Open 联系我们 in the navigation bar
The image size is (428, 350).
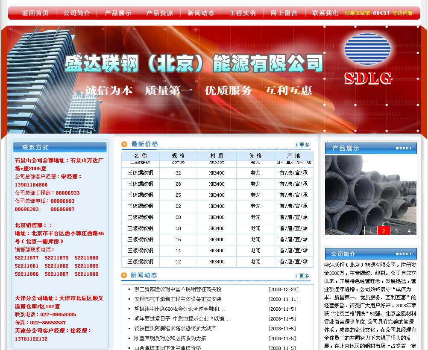[325, 13]
